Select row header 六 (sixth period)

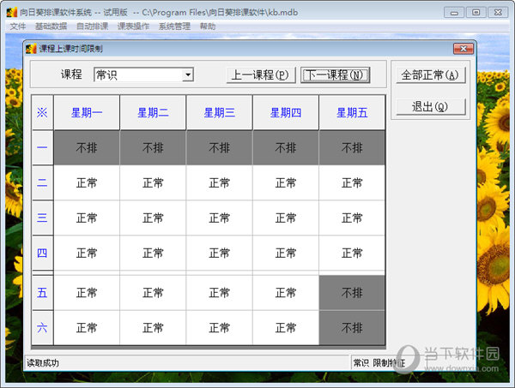click(42, 327)
